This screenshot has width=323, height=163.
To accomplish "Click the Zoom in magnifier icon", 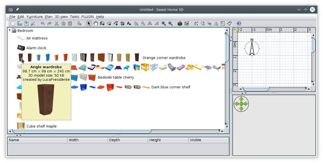I will 164,23.
